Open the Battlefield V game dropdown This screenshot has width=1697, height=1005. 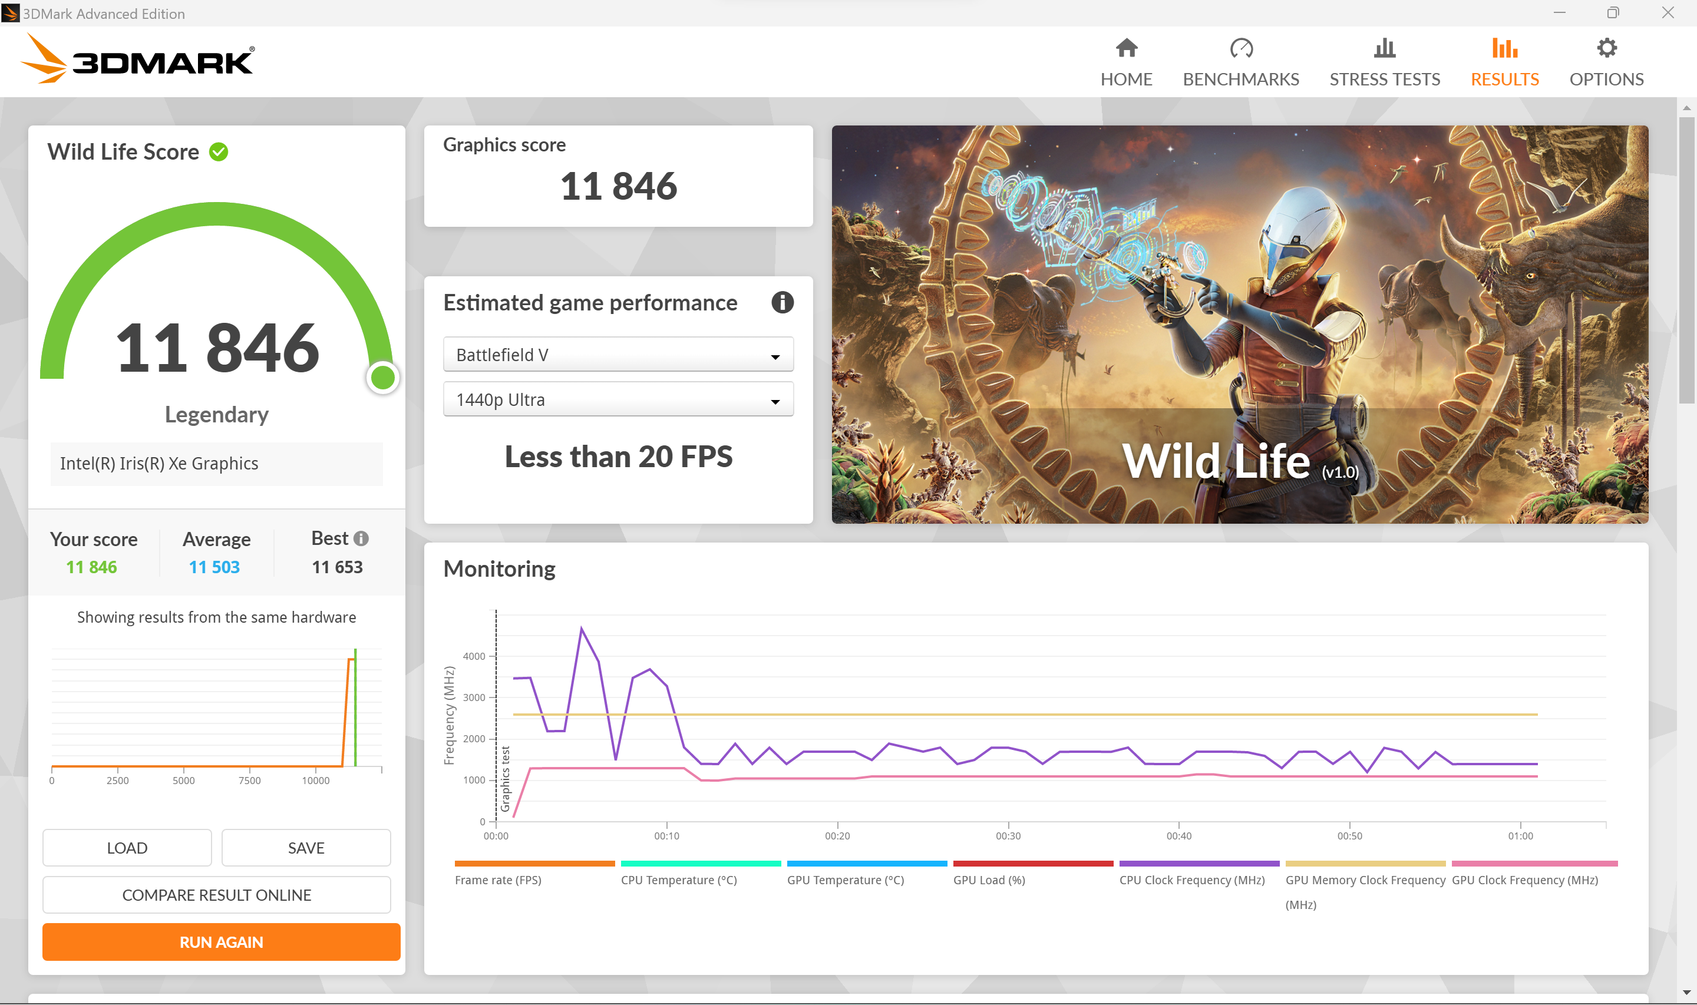click(618, 355)
